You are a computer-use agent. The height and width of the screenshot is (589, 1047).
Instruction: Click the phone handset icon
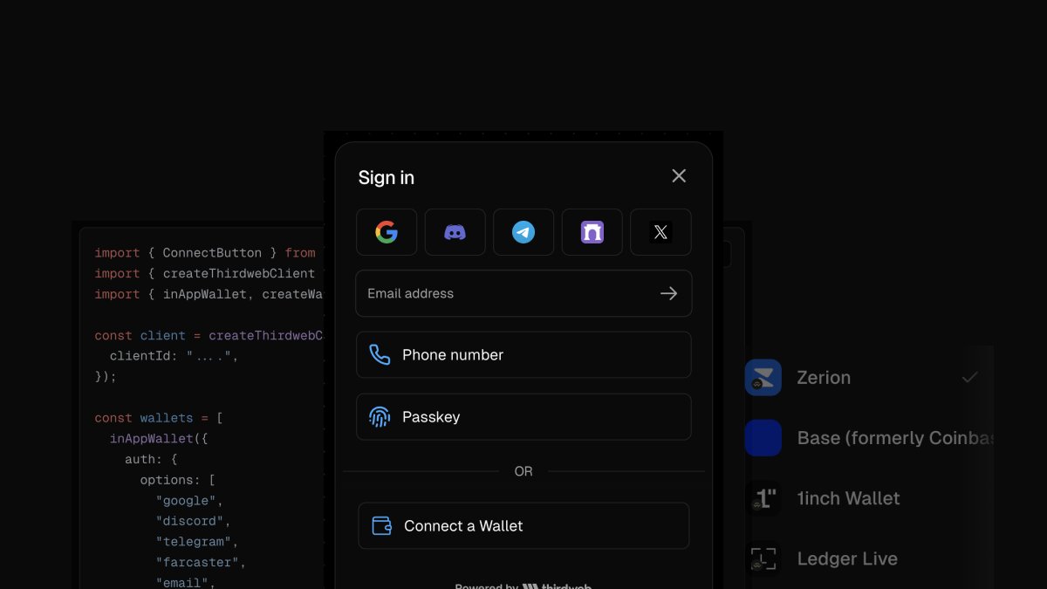(x=380, y=355)
